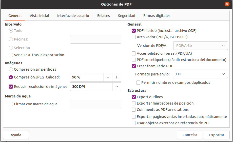Screen dimensions: 233x142
Task: Switch to the Vista inicial tab
Action: point(39,16)
